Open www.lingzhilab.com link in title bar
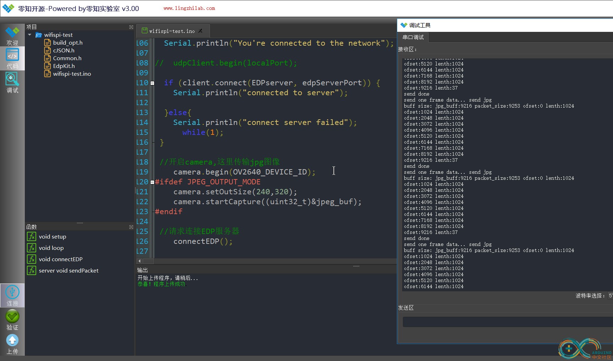 tap(189, 8)
